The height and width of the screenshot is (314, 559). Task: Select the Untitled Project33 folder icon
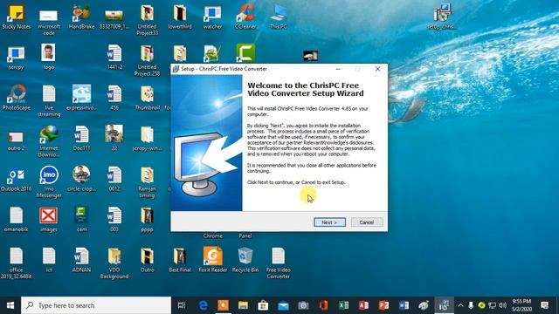(x=147, y=20)
